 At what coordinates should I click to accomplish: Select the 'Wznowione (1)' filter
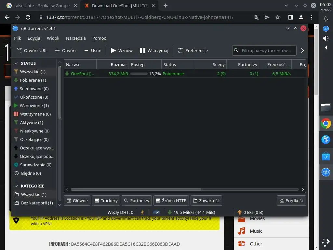pos(34,106)
